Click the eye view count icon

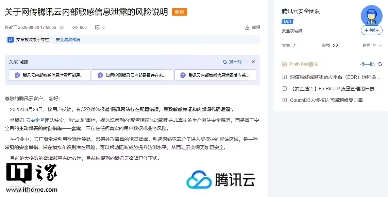click(75, 28)
